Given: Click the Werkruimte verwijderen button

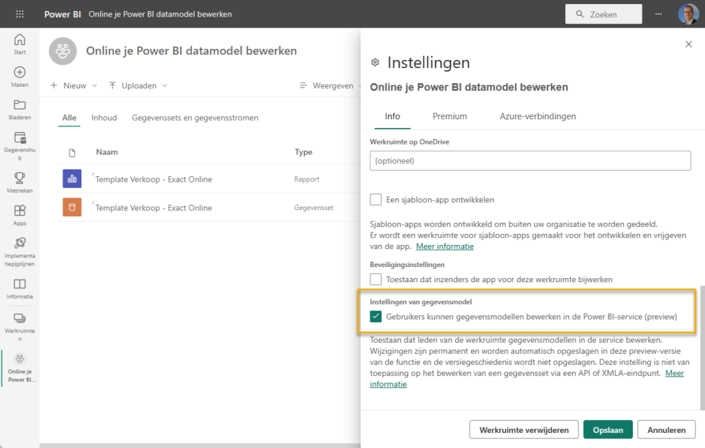Looking at the screenshot, I should 524,429.
